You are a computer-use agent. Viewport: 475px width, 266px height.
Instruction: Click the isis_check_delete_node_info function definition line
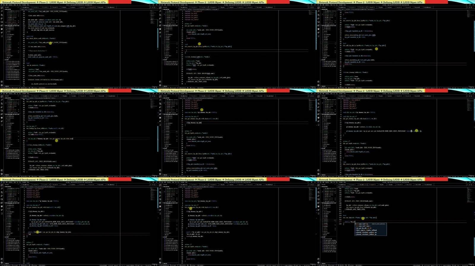click(x=41, y=38)
